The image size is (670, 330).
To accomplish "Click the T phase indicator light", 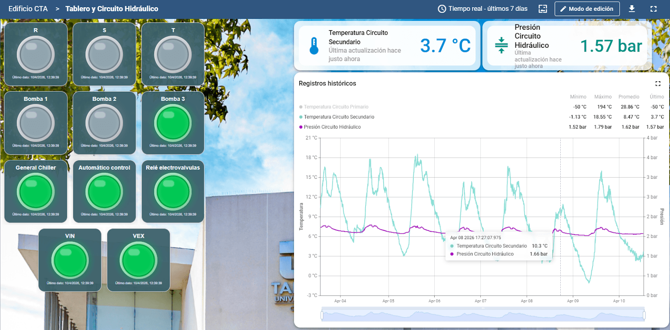I will 173,55.
